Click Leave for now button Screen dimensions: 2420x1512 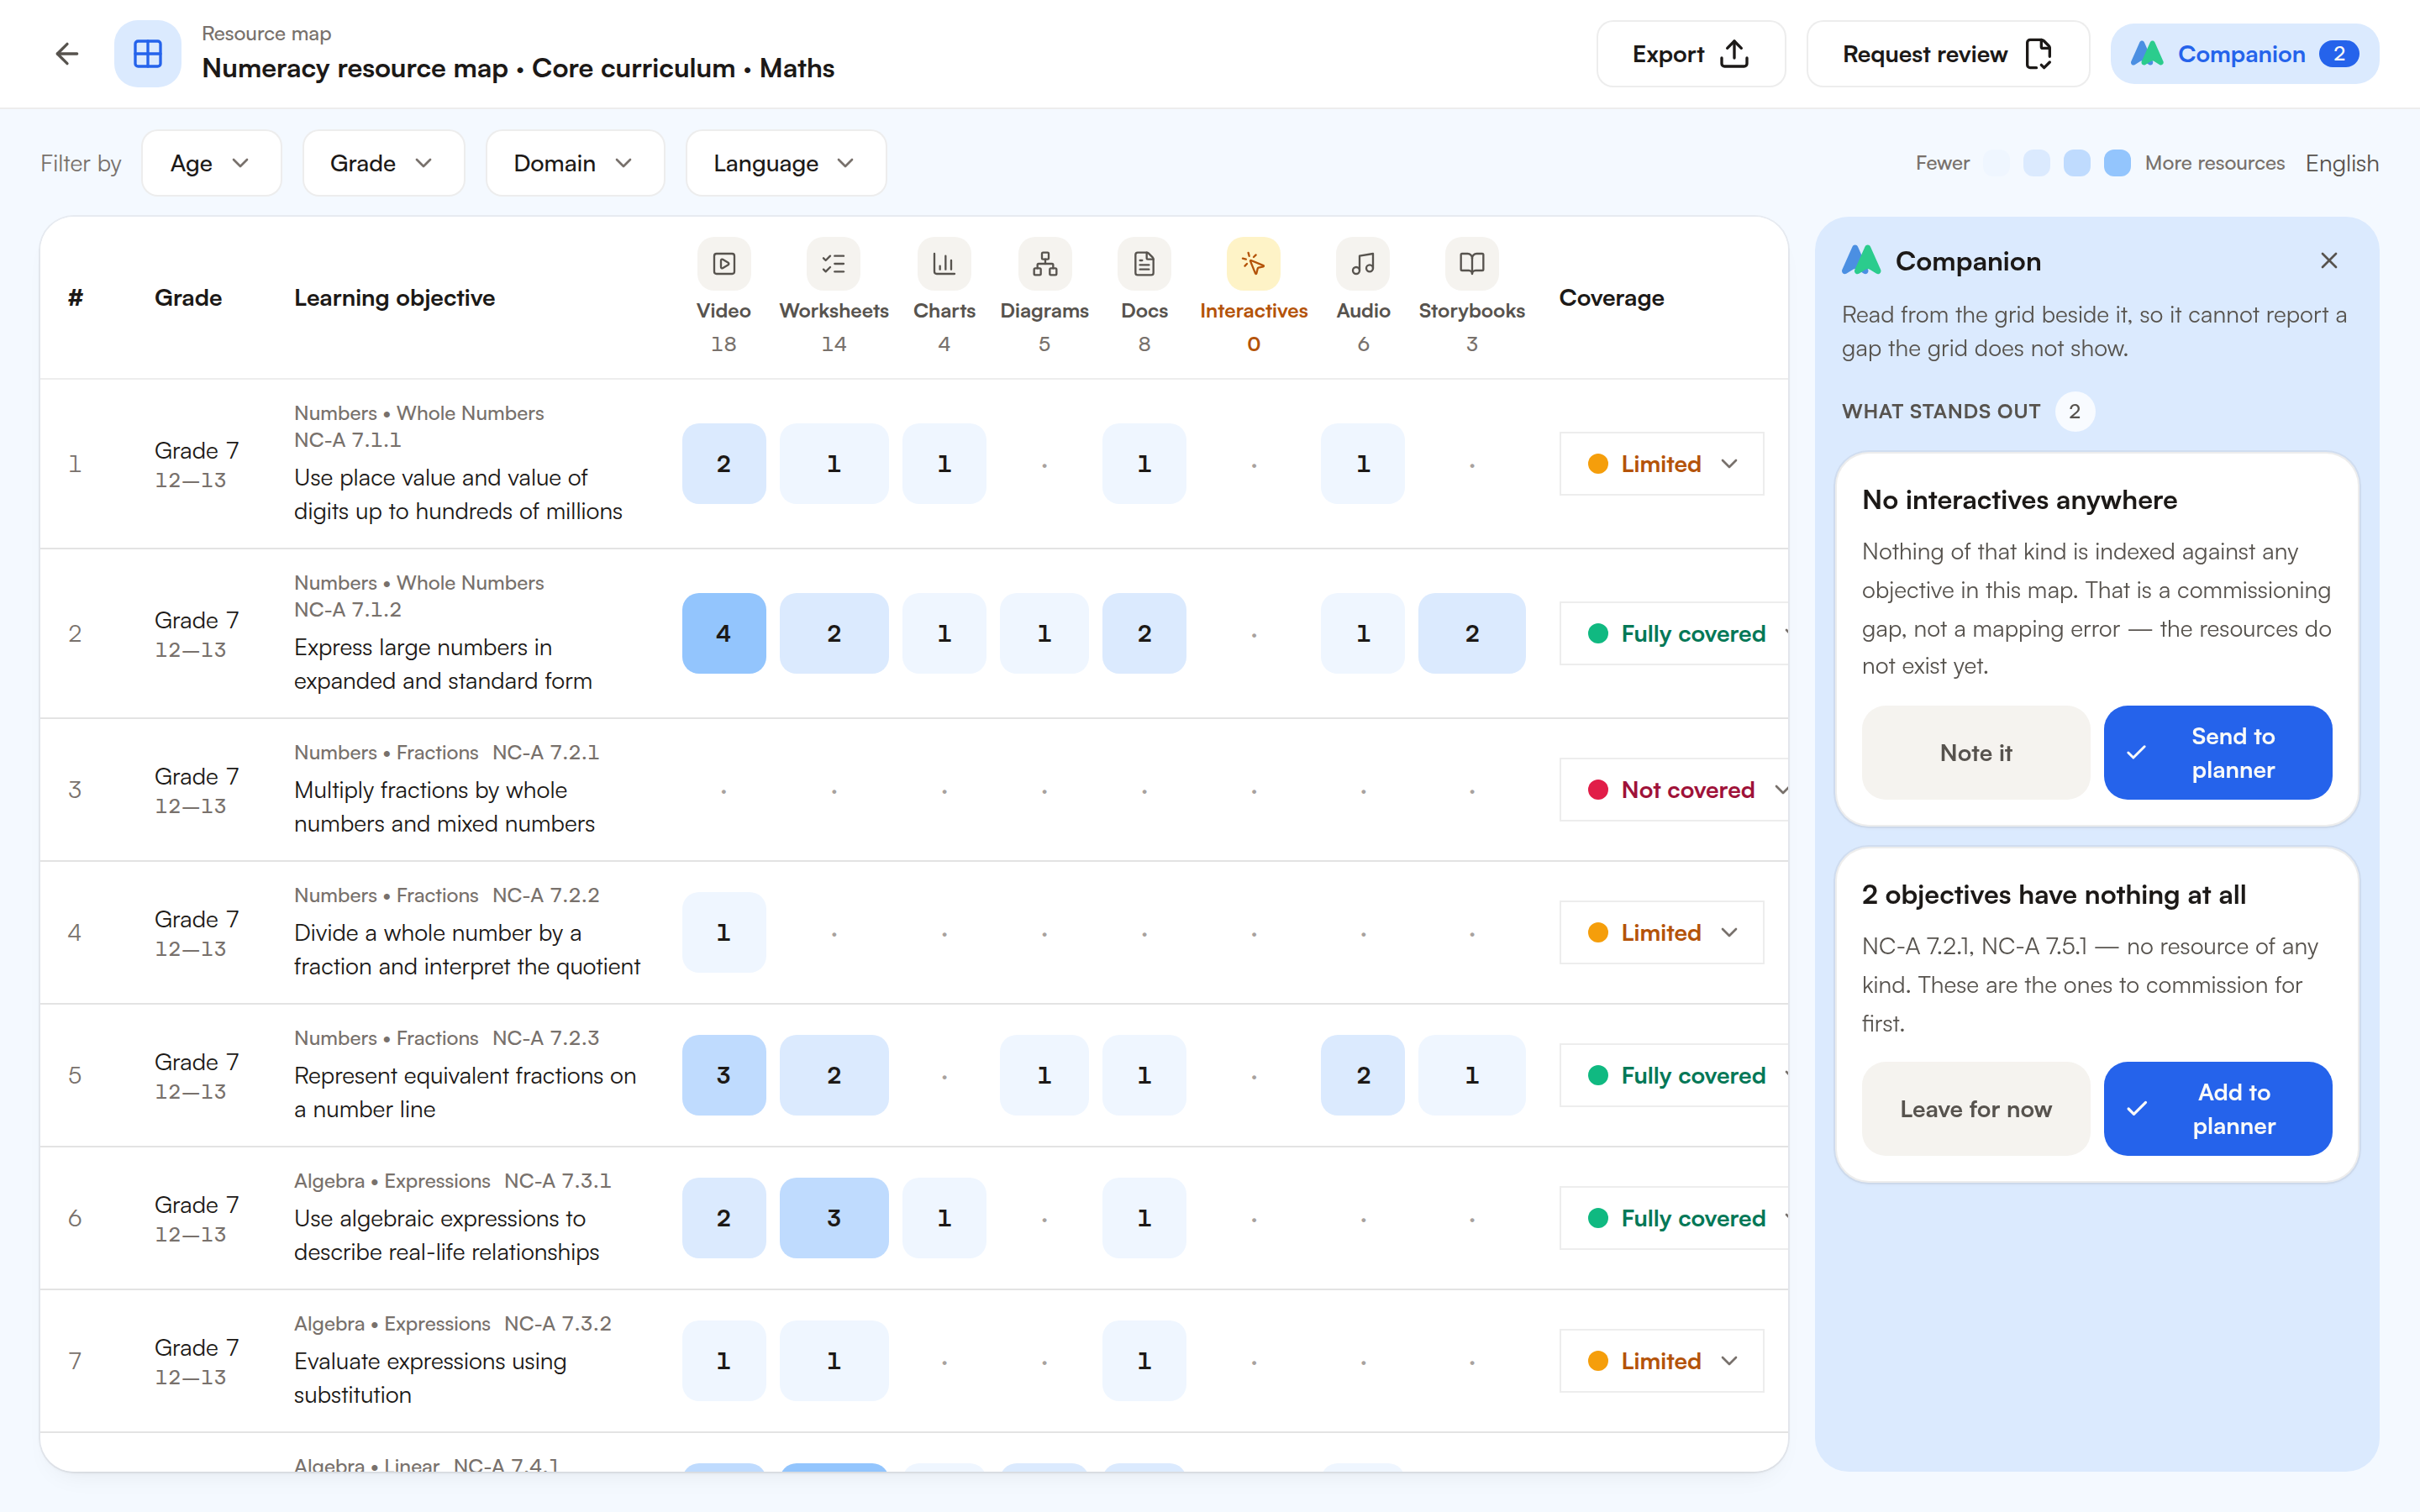[1976, 1108]
